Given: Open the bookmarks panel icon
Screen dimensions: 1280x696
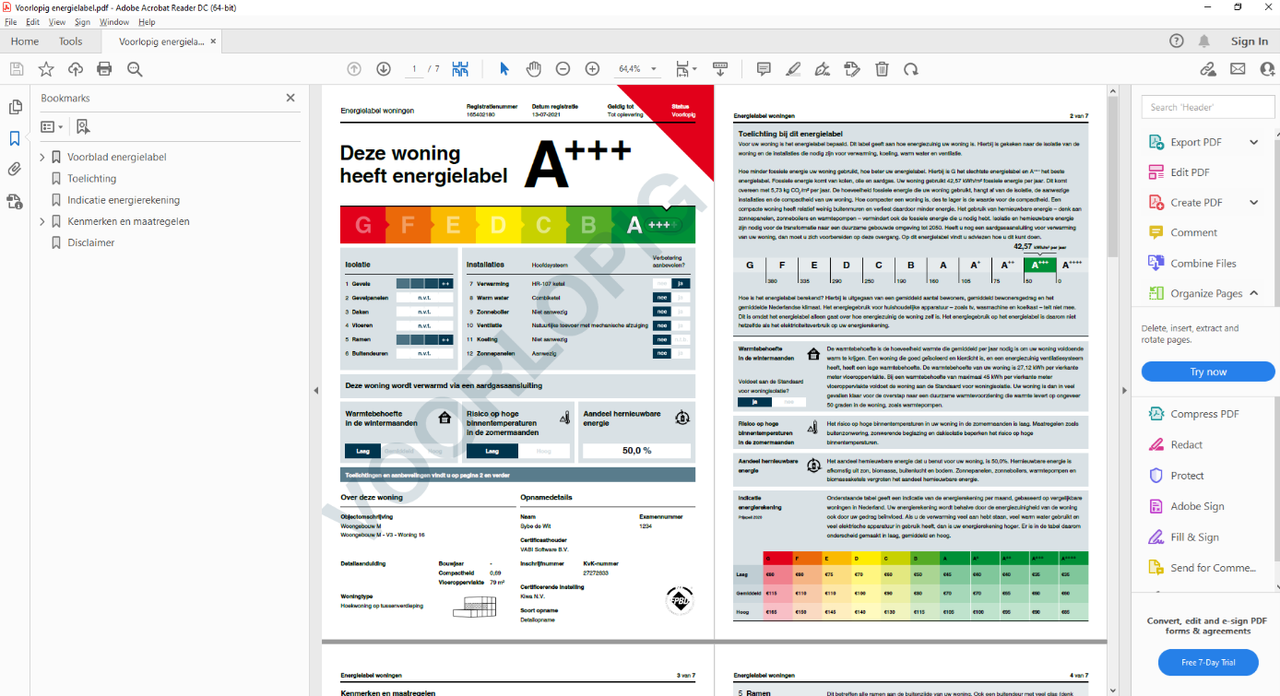Looking at the screenshot, I should coord(15,138).
